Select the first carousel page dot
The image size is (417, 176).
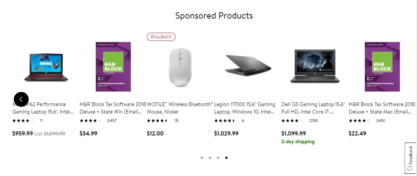202,158
